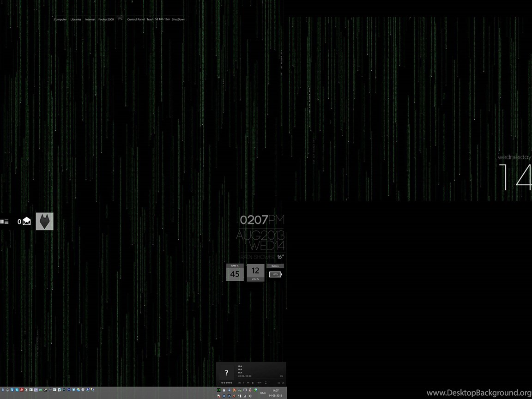Click the 17°C temperature reading in the top bar
Viewport: 532px width, 399px height.
pos(120,18)
